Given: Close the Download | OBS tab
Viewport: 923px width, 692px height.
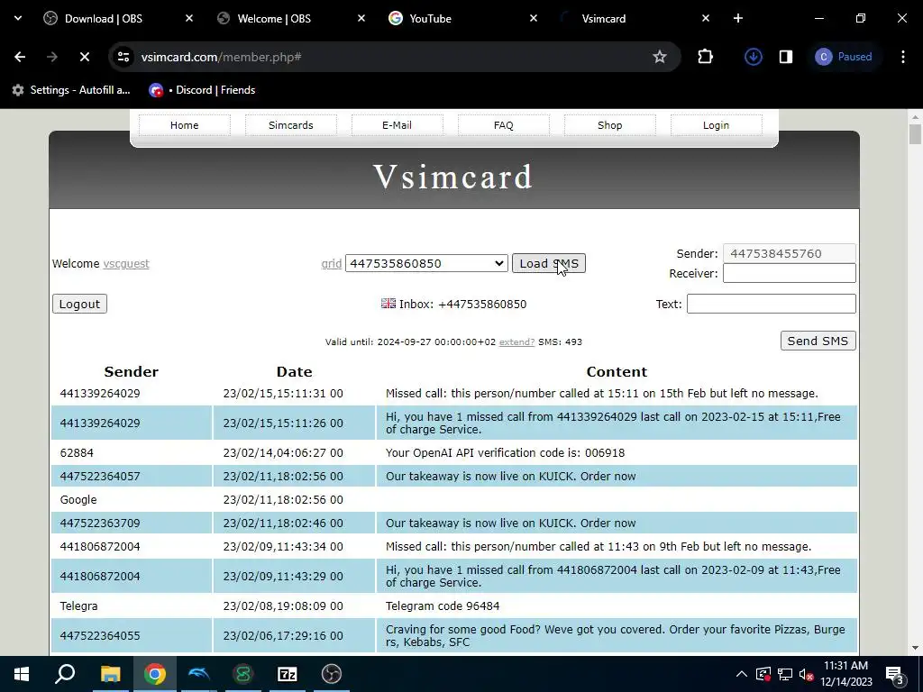Looking at the screenshot, I should 189,18.
